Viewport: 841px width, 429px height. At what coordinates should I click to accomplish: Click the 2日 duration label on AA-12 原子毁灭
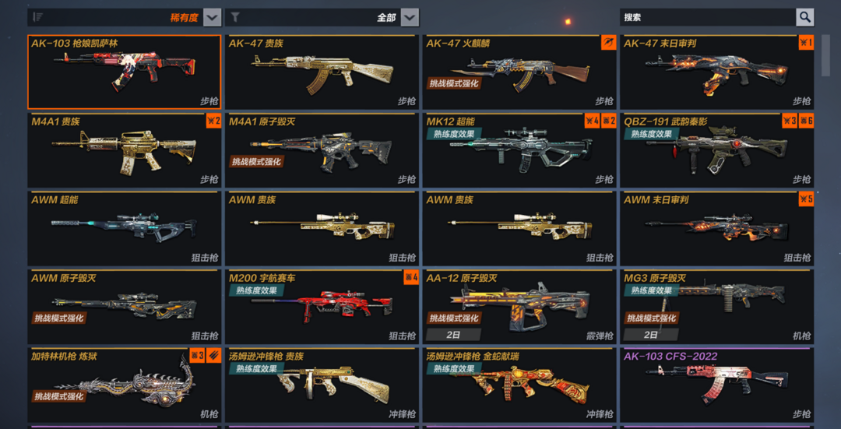click(x=453, y=335)
